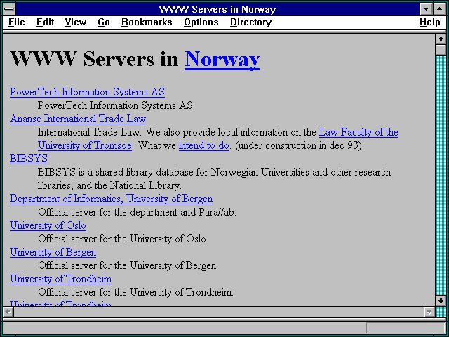Click 'Official server for the University of Bergen.'
The height and width of the screenshot is (337, 449).
coord(128,265)
